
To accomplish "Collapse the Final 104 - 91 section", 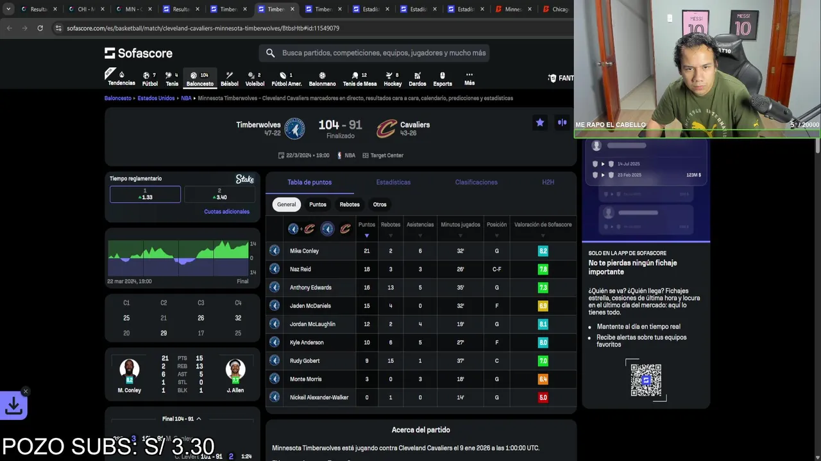I will (182, 419).
